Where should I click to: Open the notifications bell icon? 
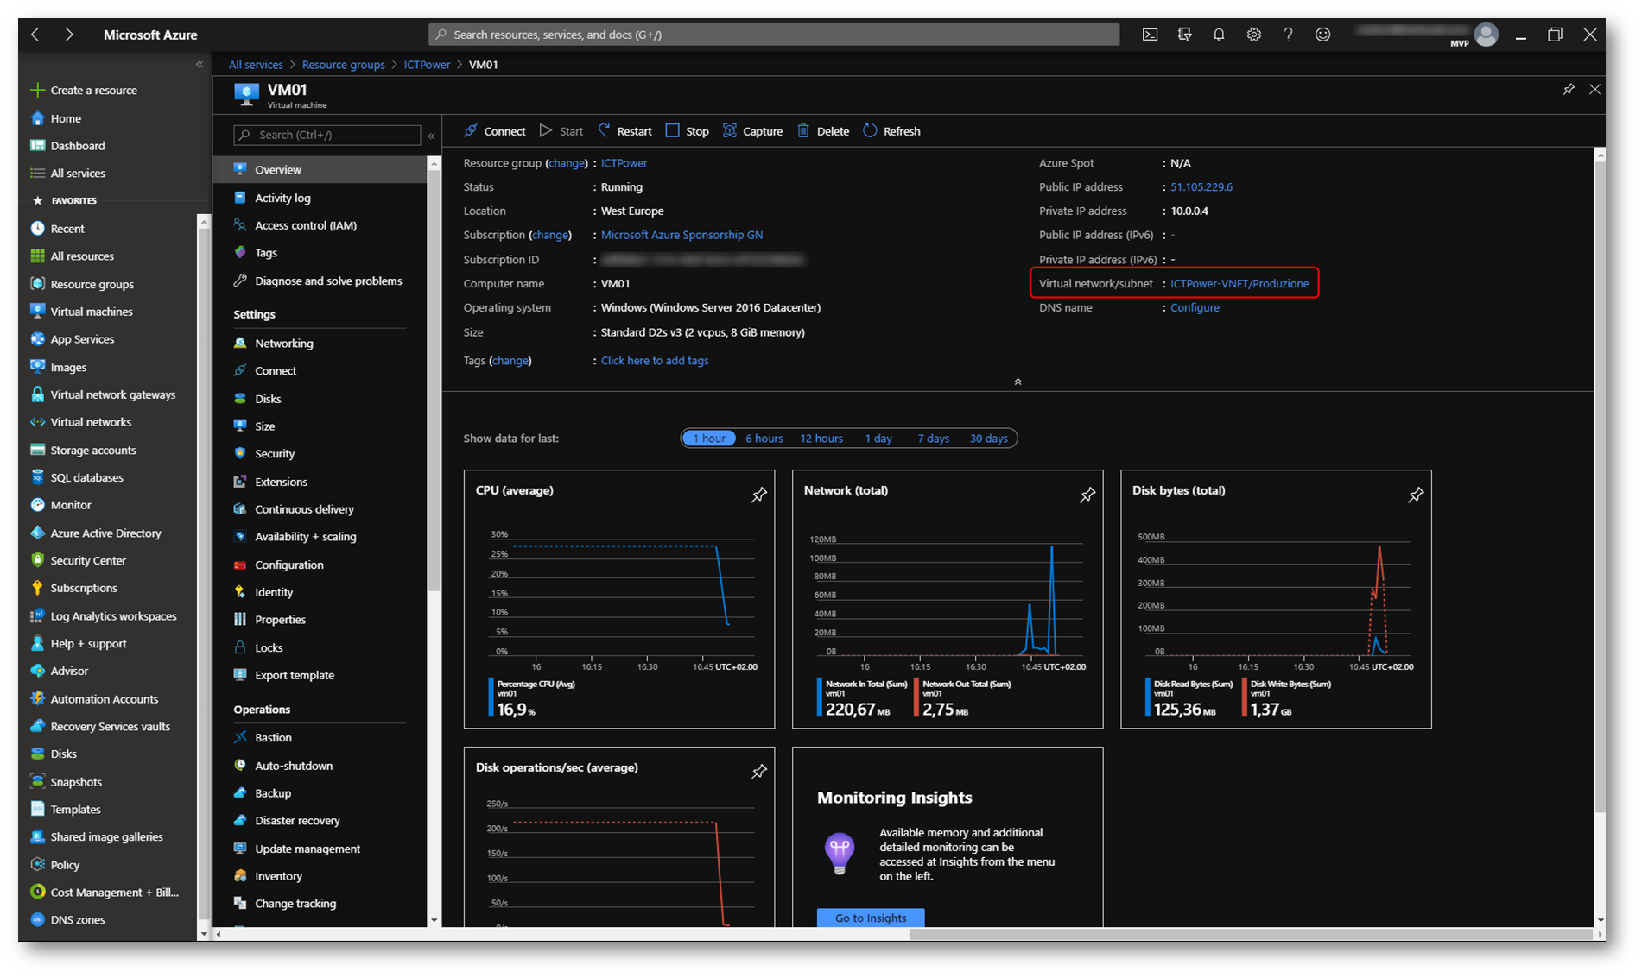point(1219,35)
